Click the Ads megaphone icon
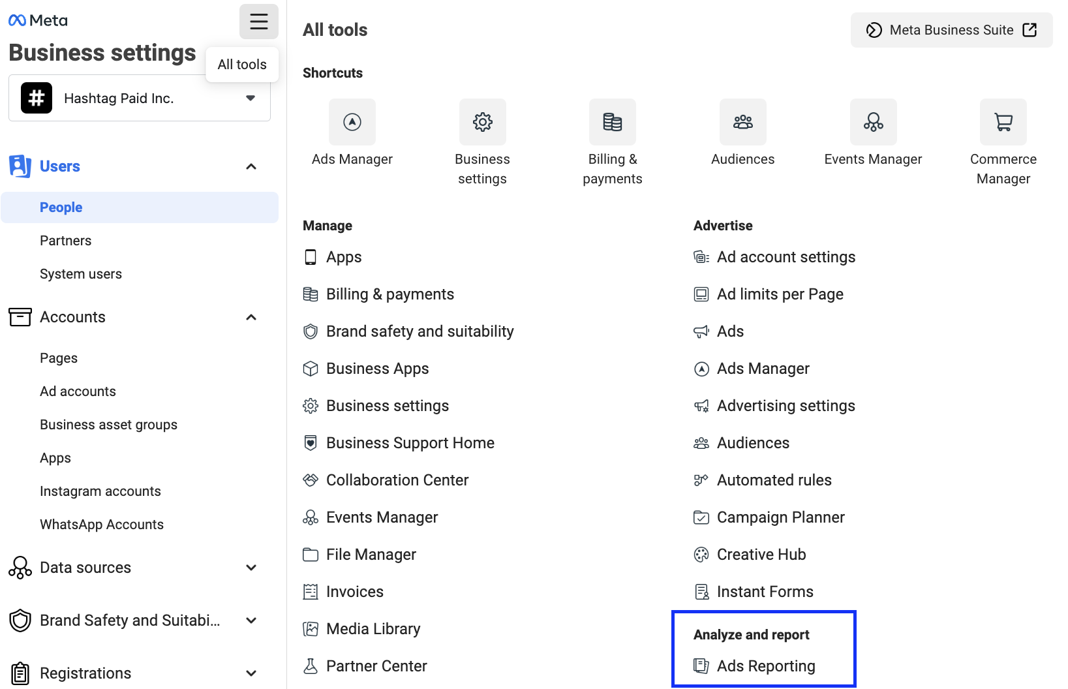1068x689 pixels. 701,331
